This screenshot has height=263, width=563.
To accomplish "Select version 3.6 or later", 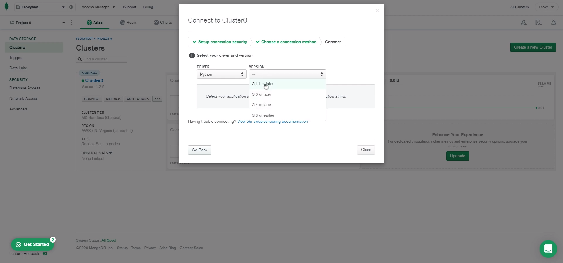I will [288, 94].
